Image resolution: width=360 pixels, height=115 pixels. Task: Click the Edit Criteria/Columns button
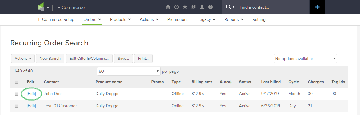89,59
